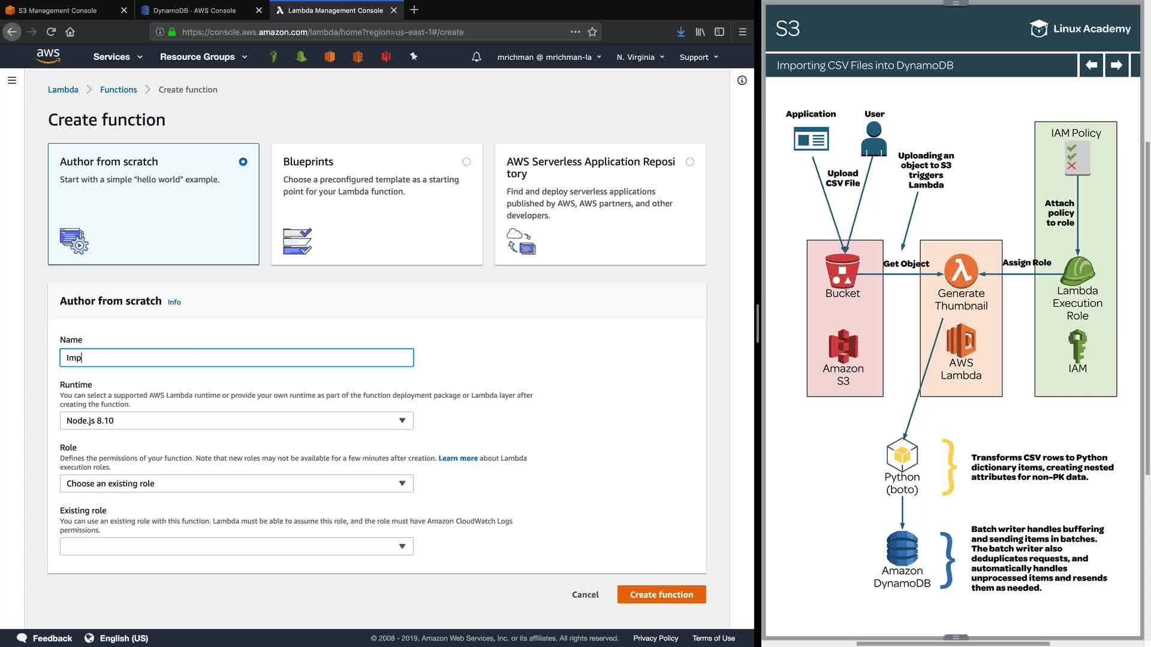Go to previous slide with left arrow
1151x647 pixels.
(x=1091, y=65)
